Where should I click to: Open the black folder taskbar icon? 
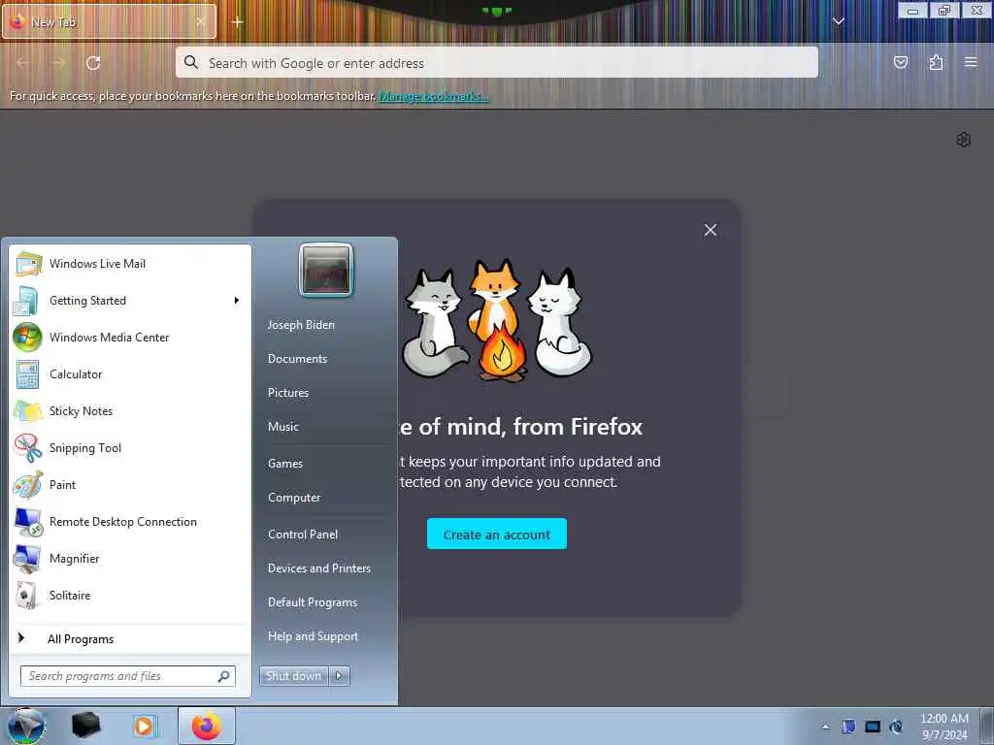(85, 726)
